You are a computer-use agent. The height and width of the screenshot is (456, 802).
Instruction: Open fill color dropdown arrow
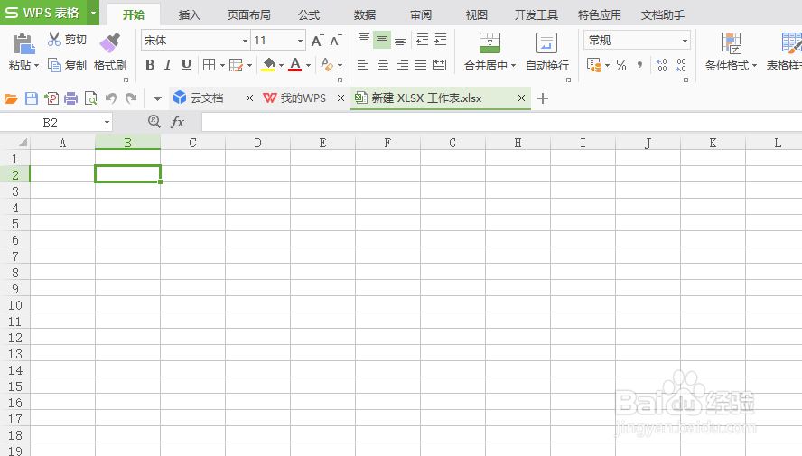281,65
